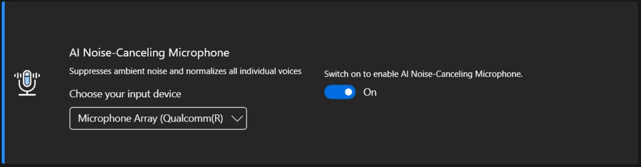Expand the input device combo box
Viewport: 641px width, 167px height.
pyautogui.click(x=158, y=118)
